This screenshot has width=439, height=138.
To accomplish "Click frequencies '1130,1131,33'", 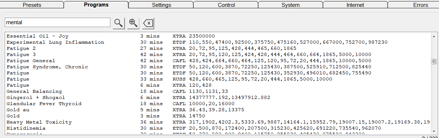I will (x=208, y=91).
